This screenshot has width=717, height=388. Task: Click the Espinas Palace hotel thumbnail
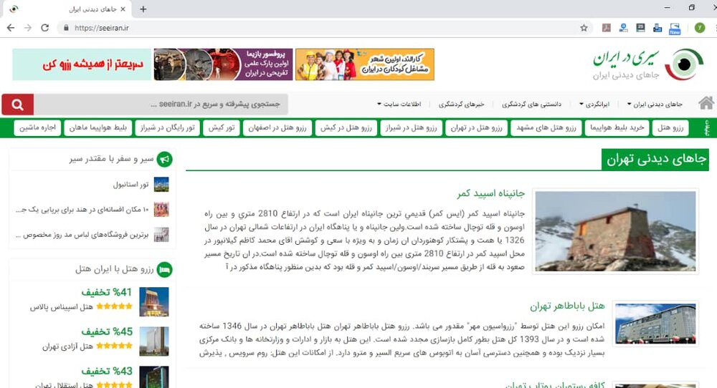coord(154,301)
